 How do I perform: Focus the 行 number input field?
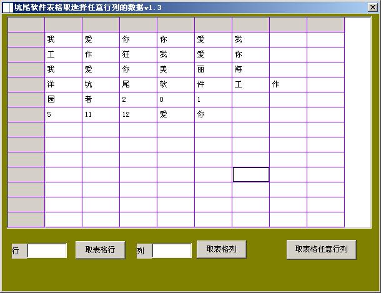[47, 251]
